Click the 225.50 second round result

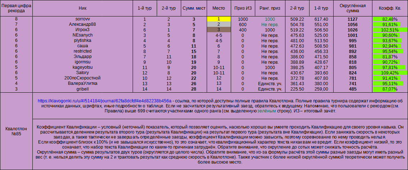[x=297, y=89]
